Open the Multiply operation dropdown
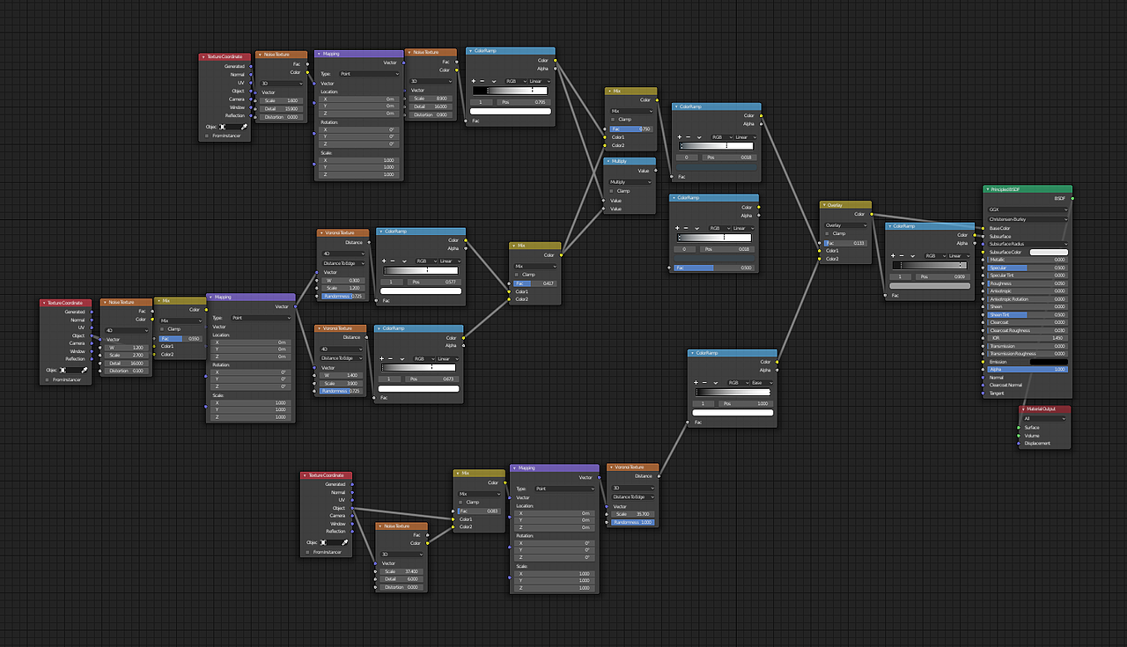The image size is (1127, 647). coord(631,182)
